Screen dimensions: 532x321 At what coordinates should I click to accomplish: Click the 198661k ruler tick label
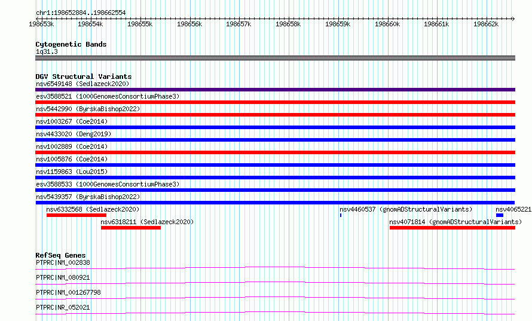pyautogui.click(x=436, y=24)
